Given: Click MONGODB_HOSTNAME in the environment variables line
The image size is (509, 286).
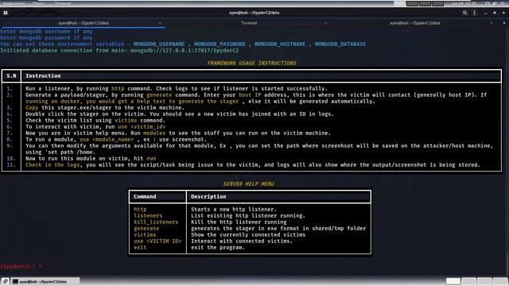Looking at the screenshot, I should point(280,44).
